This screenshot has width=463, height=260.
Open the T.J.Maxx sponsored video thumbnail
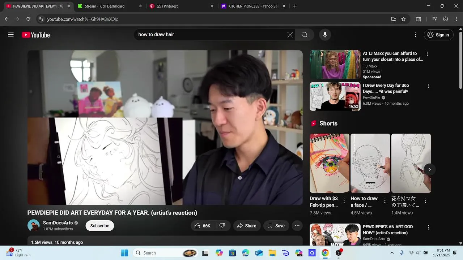[335, 64]
